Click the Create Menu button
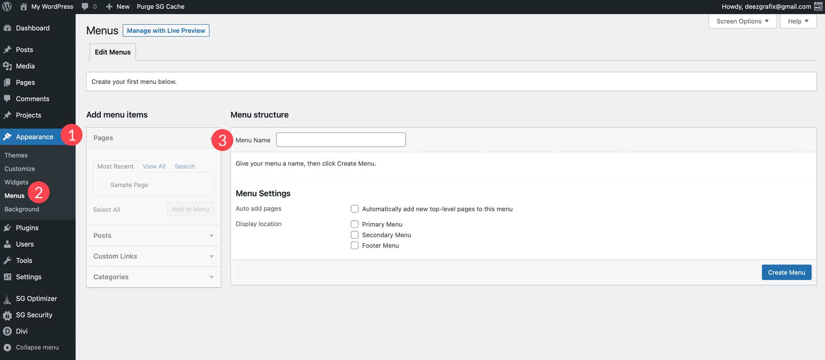Viewport: 825px width, 360px height. tap(786, 272)
